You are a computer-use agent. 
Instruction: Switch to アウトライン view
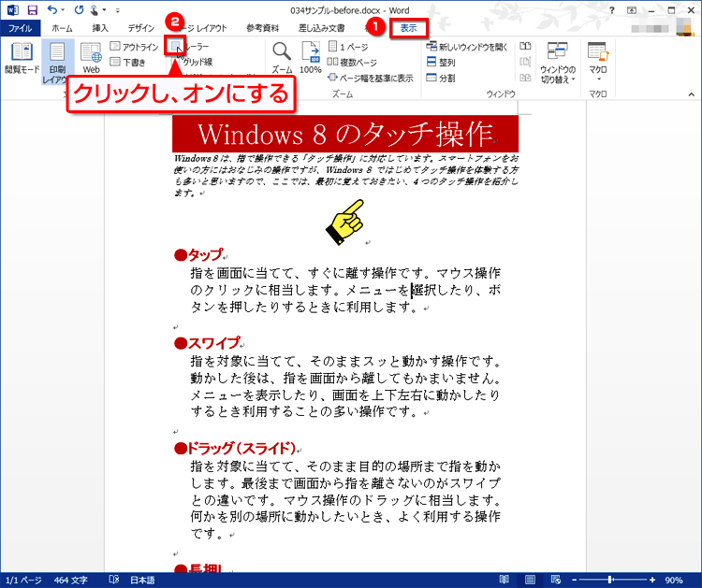[x=134, y=47]
